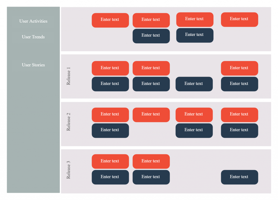Click Release 2 orange box with no navy below
The height and width of the screenshot is (200, 278).
(x=151, y=115)
